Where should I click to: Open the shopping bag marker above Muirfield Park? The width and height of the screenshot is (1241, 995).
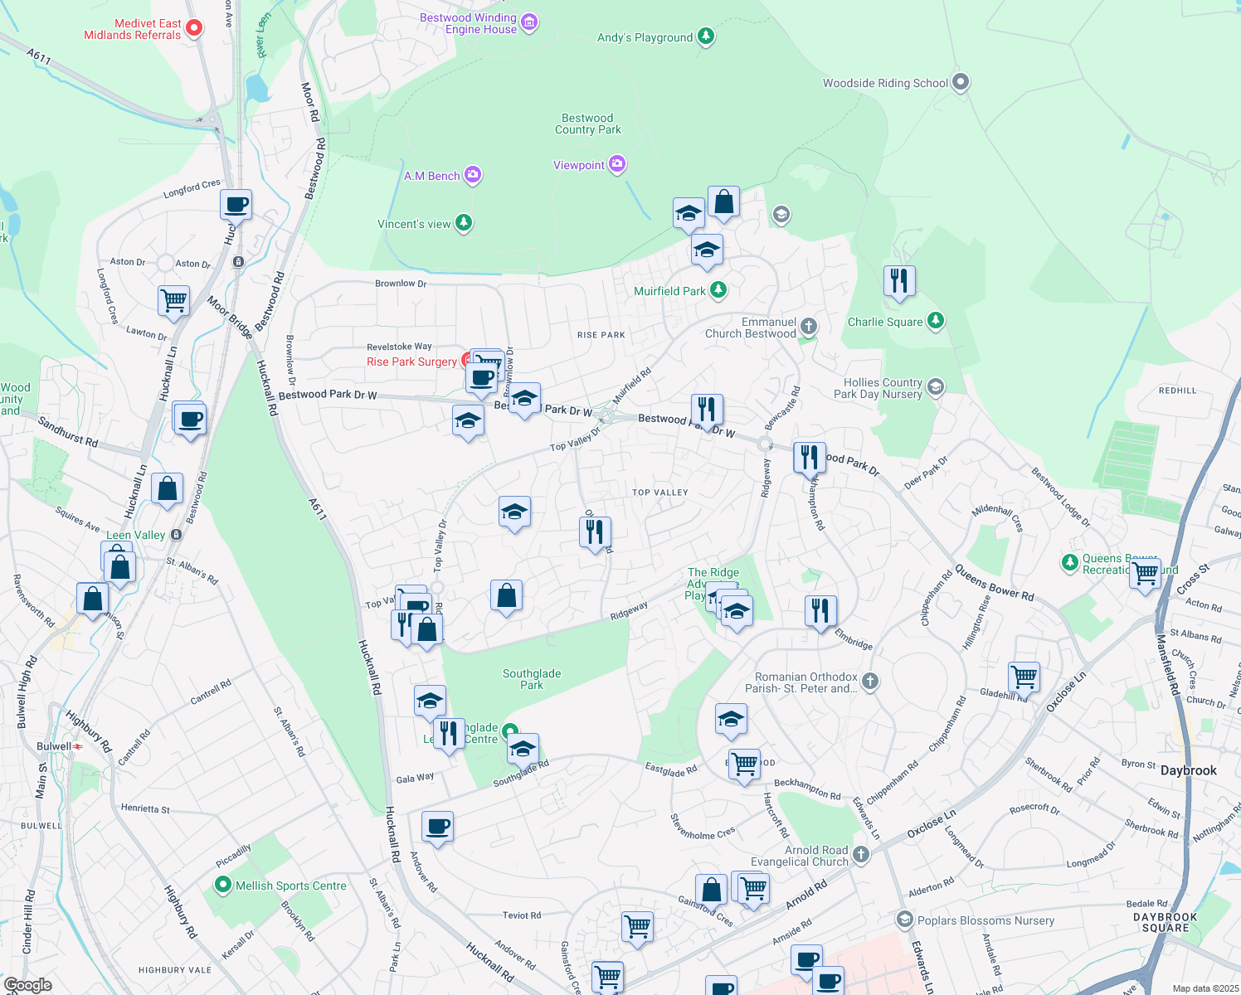click(723, 201)
